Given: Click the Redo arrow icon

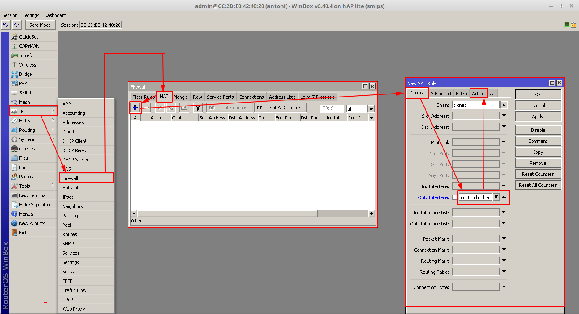Looking at the screenshot, I should [x=16, y=25].
